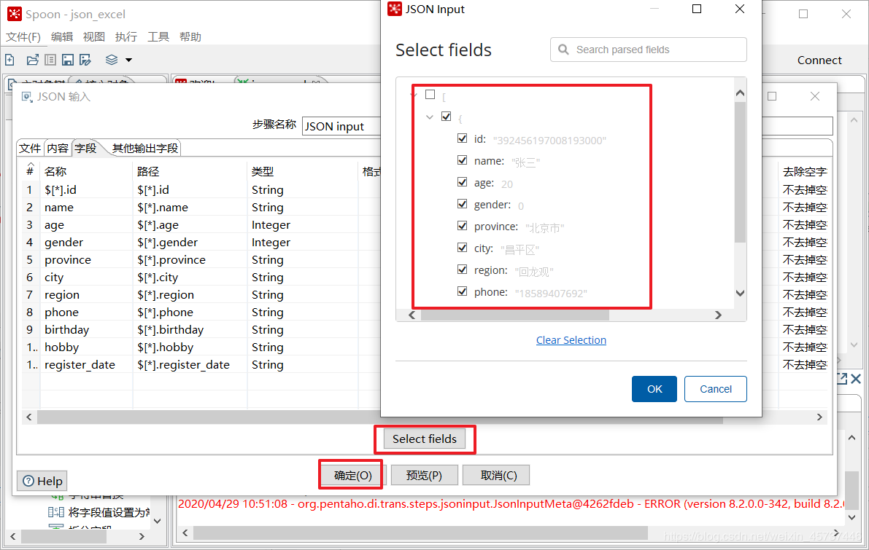Select the '$[*].name' path cell
Viewport: 869px width, 550px height.
point(190,208)
